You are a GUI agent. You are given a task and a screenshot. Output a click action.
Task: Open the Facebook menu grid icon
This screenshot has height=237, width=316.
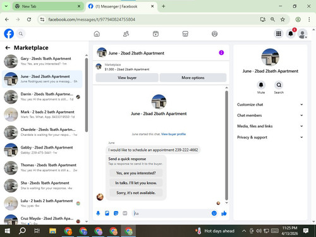279,33
